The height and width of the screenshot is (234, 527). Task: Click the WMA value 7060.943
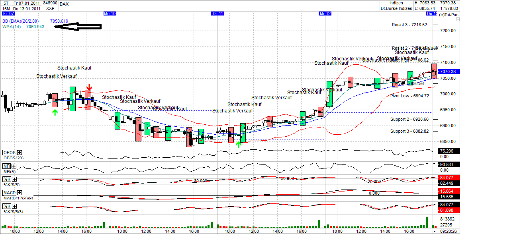35,27
